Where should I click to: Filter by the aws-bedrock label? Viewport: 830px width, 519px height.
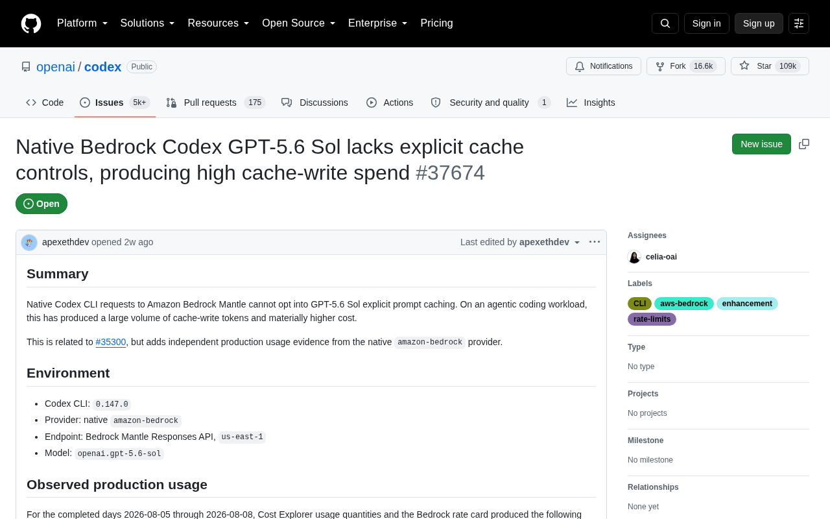pyautogui.click(x=684, y=304)
